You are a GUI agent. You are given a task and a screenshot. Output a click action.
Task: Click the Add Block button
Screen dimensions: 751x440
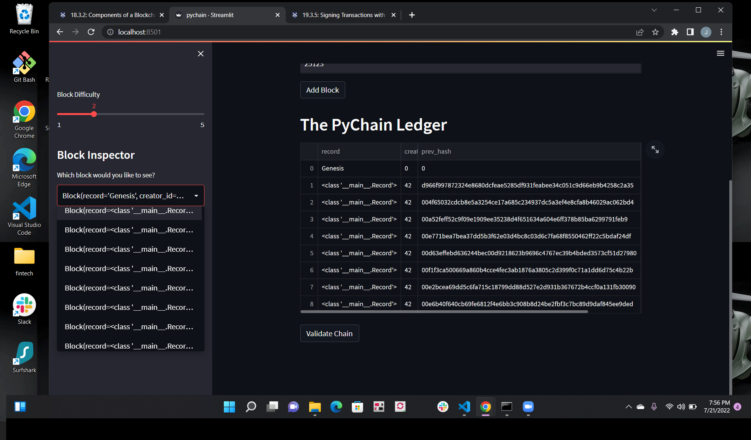tap(322, 90)
